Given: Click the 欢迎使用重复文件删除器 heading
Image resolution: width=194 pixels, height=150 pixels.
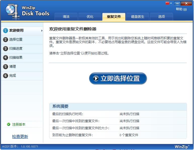Looking at the screenshot, I should click(x=73, y=29).
